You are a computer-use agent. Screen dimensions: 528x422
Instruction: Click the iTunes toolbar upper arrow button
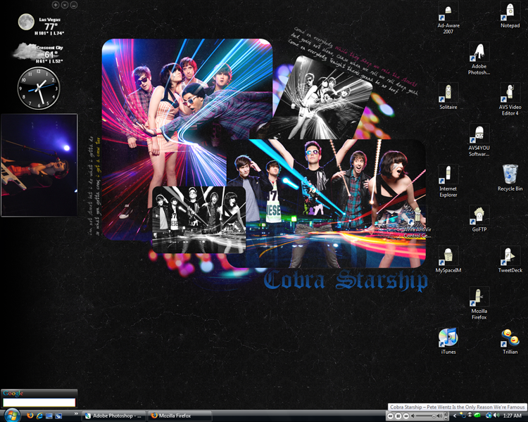point(446,414)
